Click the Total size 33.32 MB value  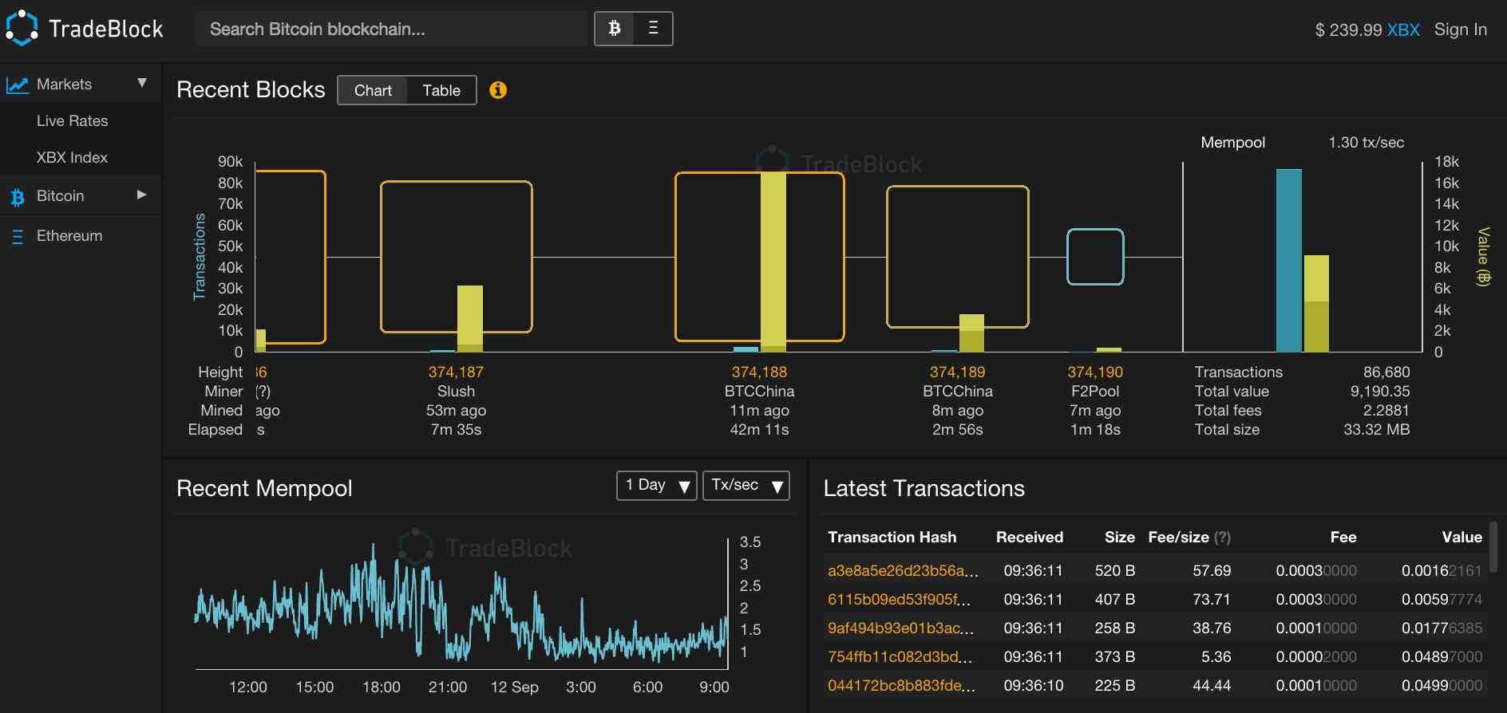1376,430
